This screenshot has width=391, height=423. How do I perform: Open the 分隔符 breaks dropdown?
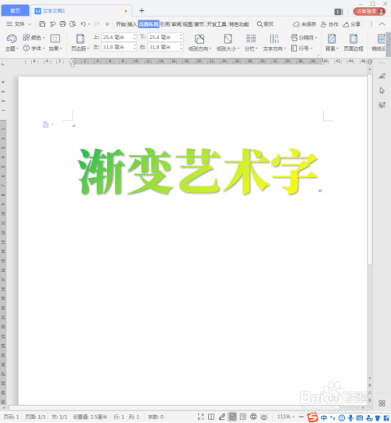304,38
